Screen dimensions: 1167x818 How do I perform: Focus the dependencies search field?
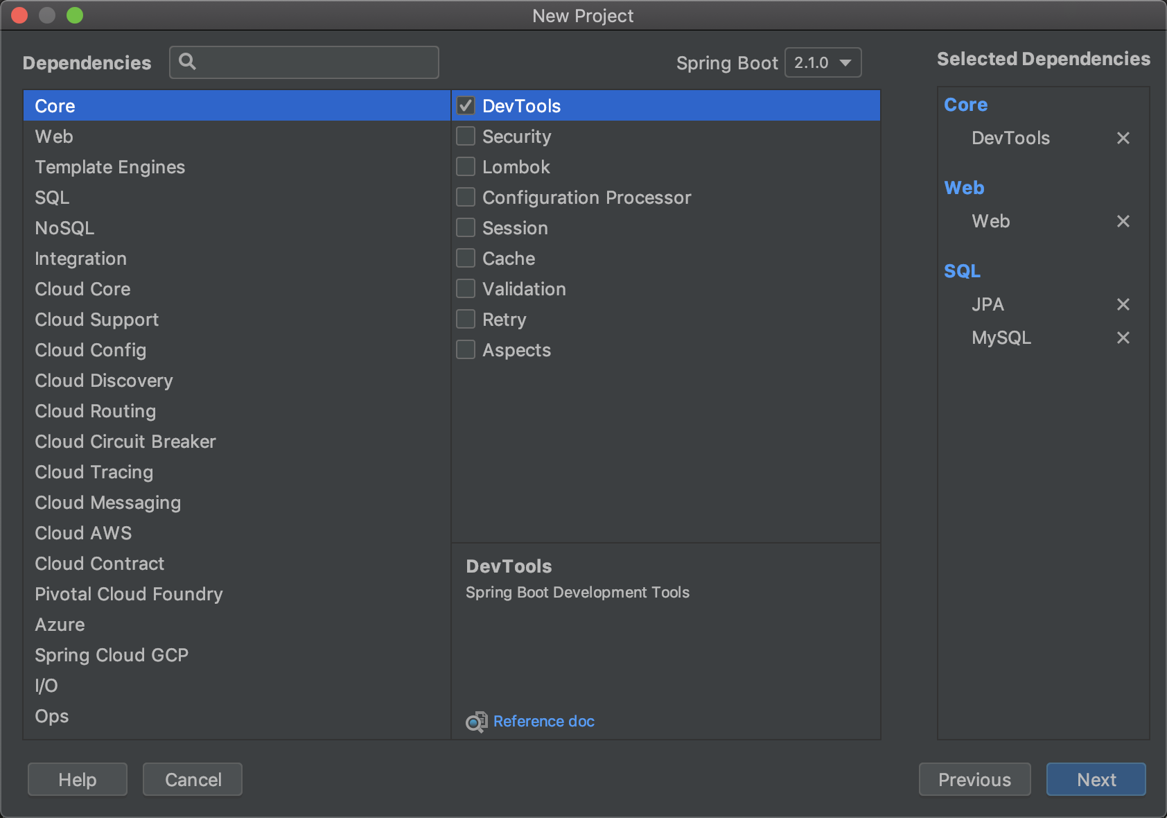coord(304,62)
